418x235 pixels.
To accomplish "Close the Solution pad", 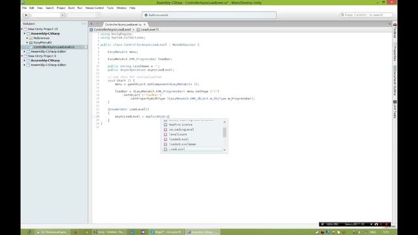I will pyautogui.click(x=85, y=23).
